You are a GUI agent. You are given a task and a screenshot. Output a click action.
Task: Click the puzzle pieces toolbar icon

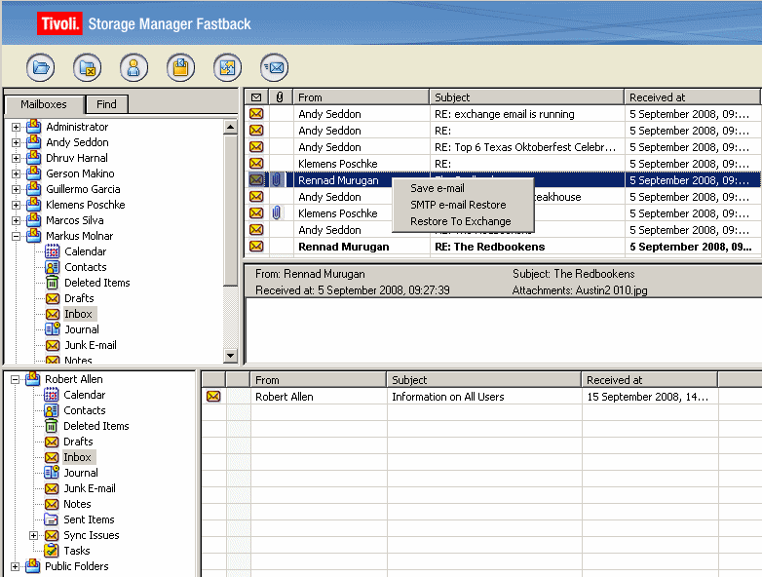point(227,67)
